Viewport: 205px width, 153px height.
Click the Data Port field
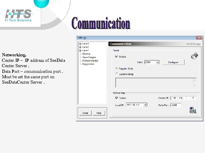click(176, 105)
